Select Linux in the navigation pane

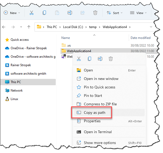14,99
